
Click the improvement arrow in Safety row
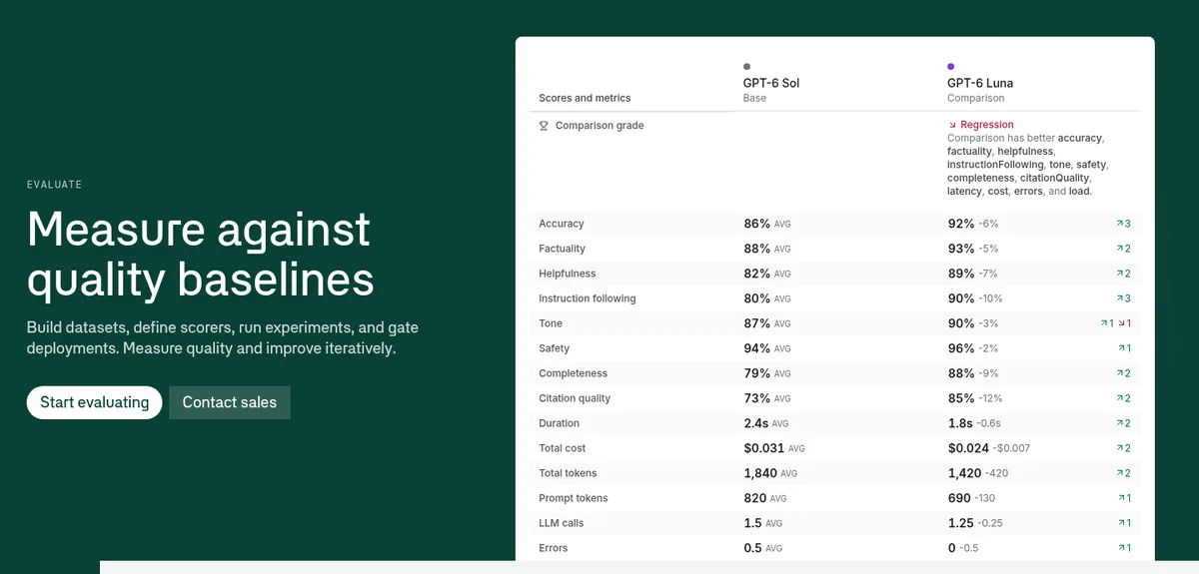coord(1121,348)
